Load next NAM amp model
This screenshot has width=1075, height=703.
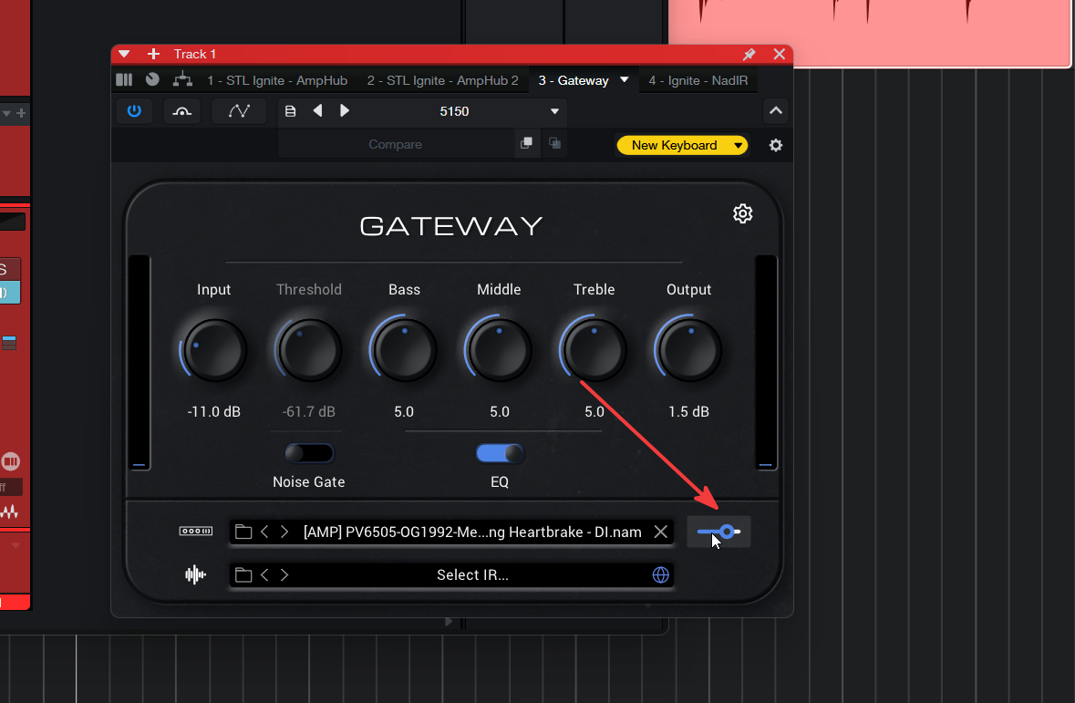(284, 532)
